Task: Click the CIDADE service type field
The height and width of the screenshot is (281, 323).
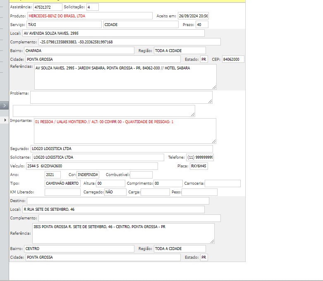Action: (141, 24)
